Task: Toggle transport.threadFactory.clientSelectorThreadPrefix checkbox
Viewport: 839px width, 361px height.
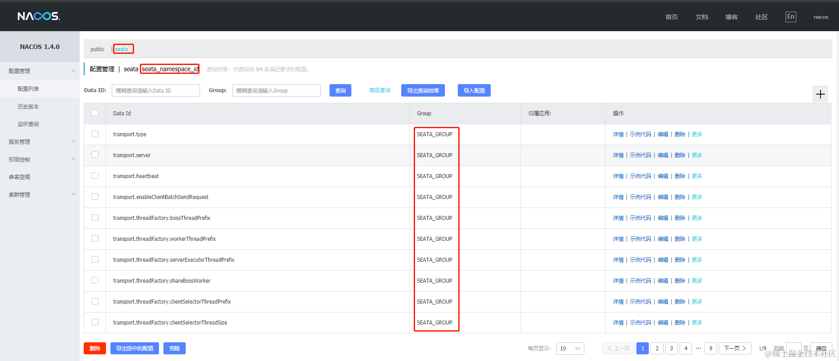Action: tap(95, 301)
